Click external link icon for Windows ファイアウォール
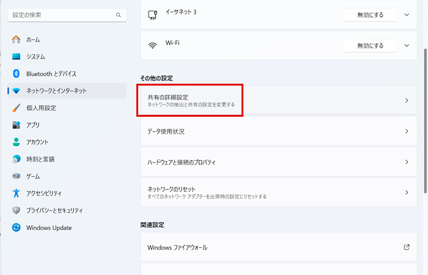This screenshot has height=275, width=428. click(x=407, y=247)
